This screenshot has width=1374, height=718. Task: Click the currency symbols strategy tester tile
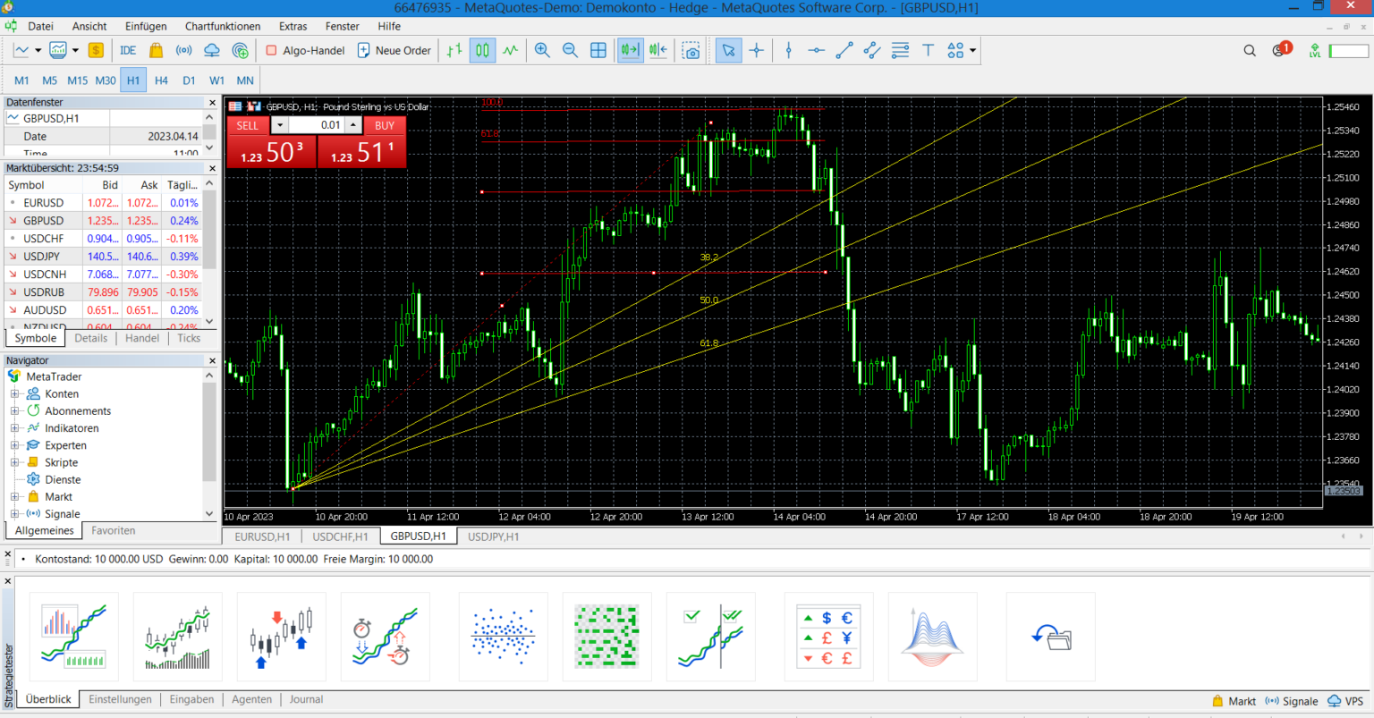(829, 637)
